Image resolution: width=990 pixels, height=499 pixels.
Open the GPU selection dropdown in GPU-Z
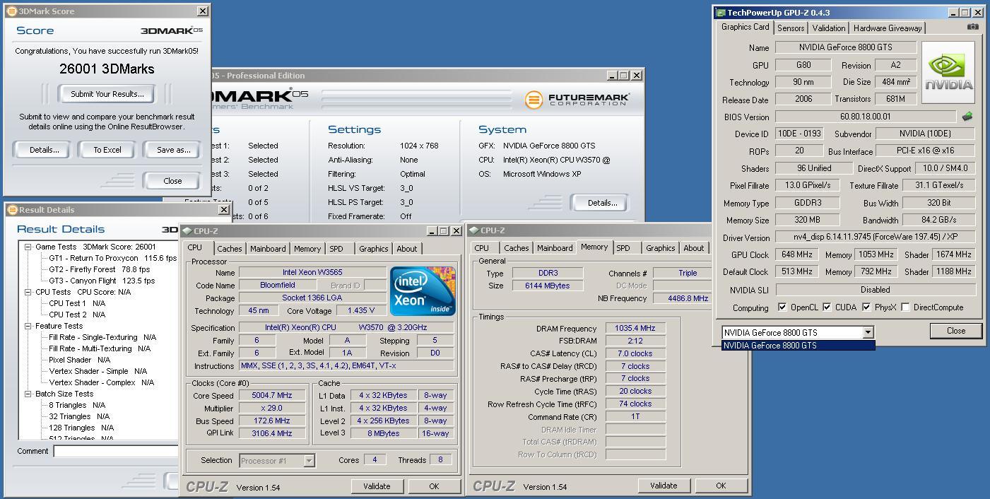coord(868,332)
